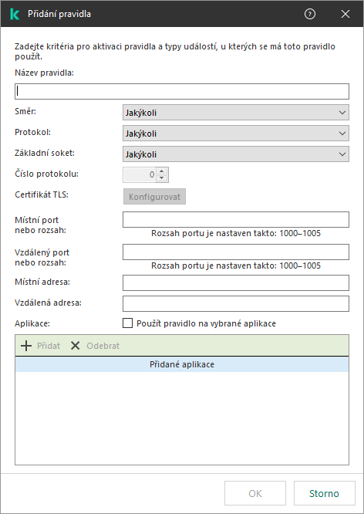This screenshot has width=364, height=514.
Task: Close the Přidání pravidla dialog
Action: (x=345, y=14)
